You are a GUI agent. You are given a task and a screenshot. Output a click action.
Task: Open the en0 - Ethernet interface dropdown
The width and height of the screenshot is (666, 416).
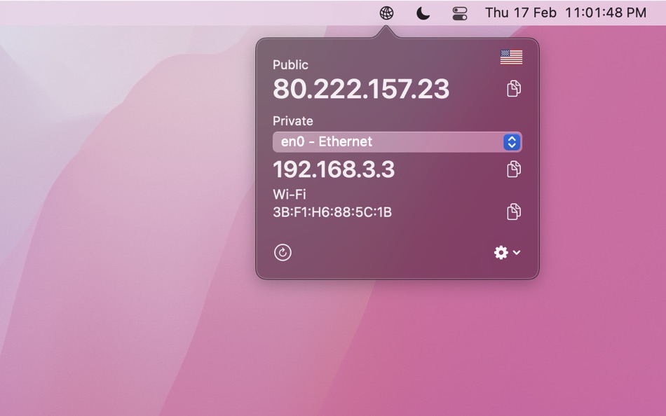(397, 141)
